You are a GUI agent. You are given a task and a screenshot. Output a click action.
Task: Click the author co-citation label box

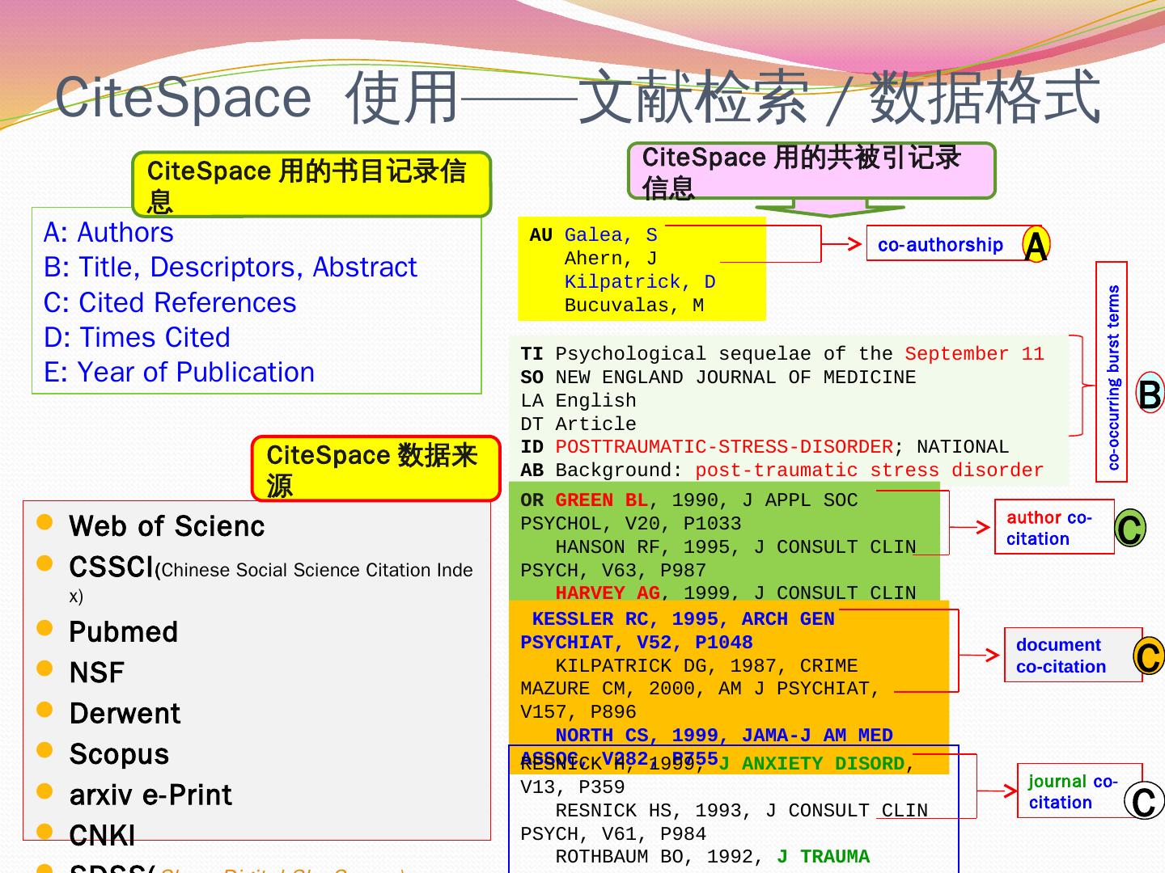click(1054, 527)
